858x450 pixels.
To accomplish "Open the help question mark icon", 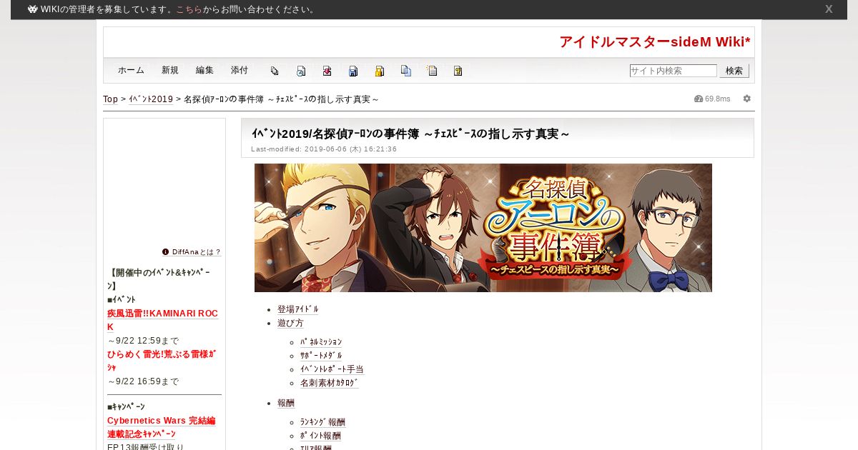I will 458,71.
